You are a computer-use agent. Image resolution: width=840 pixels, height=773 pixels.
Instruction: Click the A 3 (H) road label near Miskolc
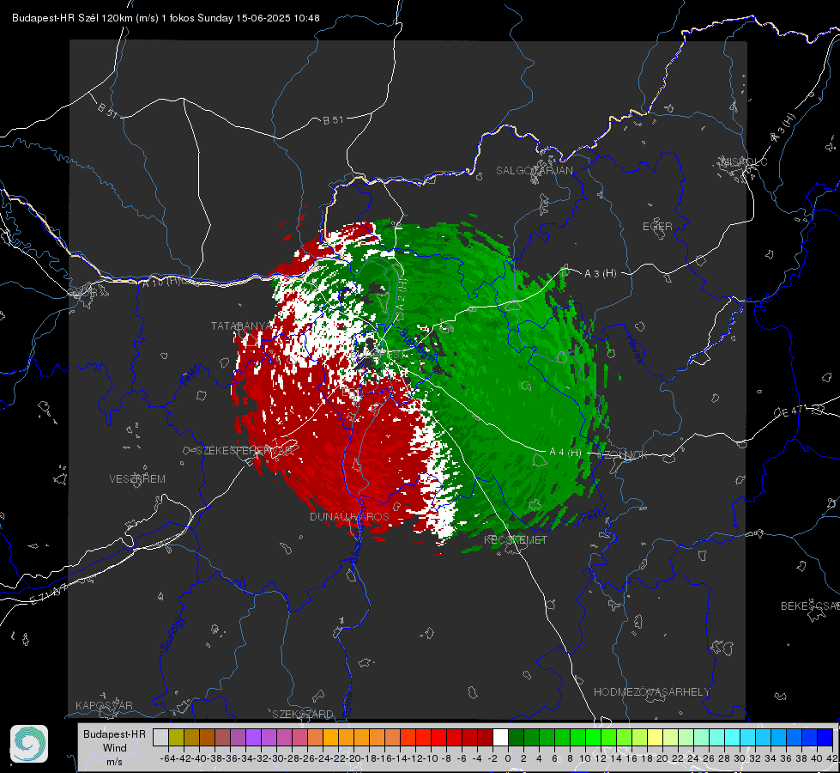click(783, 128)
